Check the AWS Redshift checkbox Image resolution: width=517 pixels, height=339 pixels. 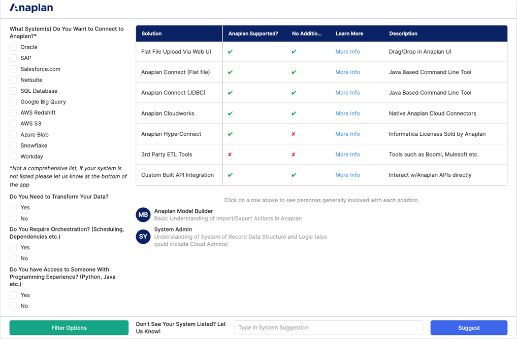pyautogui.click(x=13, y=112)
